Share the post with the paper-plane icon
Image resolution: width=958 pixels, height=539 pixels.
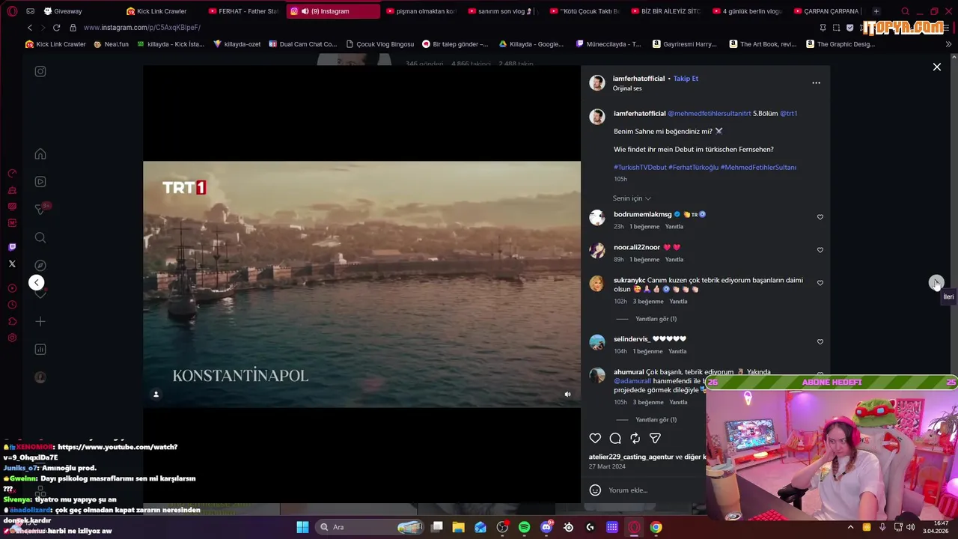point(655,438)
